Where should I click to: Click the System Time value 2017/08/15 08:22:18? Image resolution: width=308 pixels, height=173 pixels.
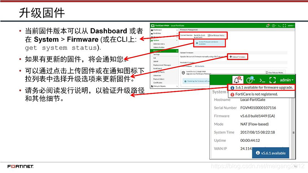tap(258, 132)
